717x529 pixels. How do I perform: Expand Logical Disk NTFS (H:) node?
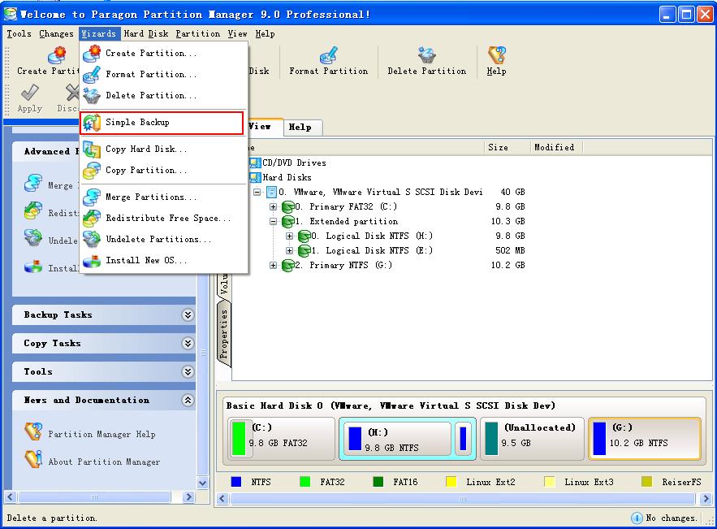point(289,236)
